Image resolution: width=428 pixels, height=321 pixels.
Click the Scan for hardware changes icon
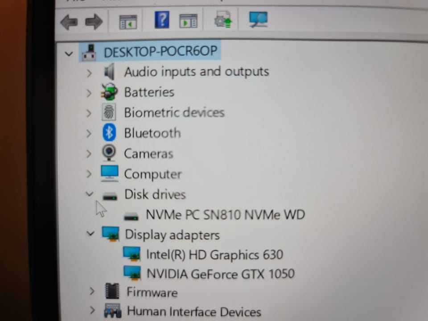click(x=258, y=19)
